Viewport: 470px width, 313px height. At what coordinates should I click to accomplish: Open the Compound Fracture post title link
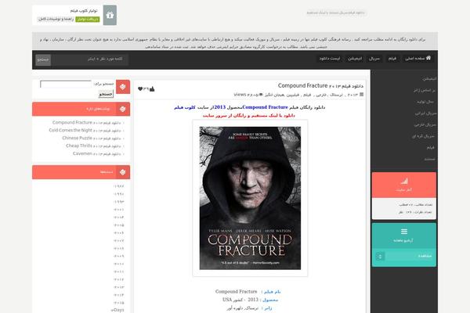pyautogui.click(x=320, y=85)
